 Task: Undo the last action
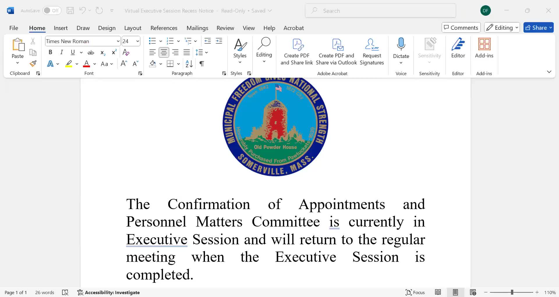click(x=82, y=10)
